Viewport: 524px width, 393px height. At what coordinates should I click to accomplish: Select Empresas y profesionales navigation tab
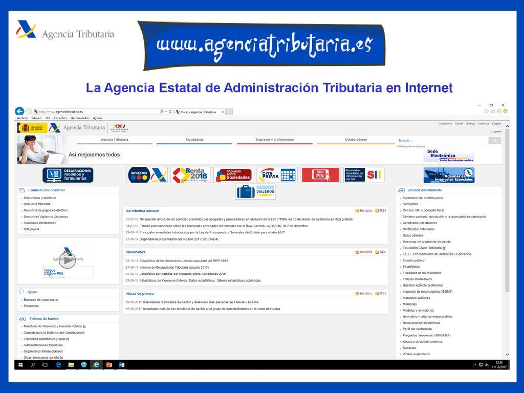(275, 140)
